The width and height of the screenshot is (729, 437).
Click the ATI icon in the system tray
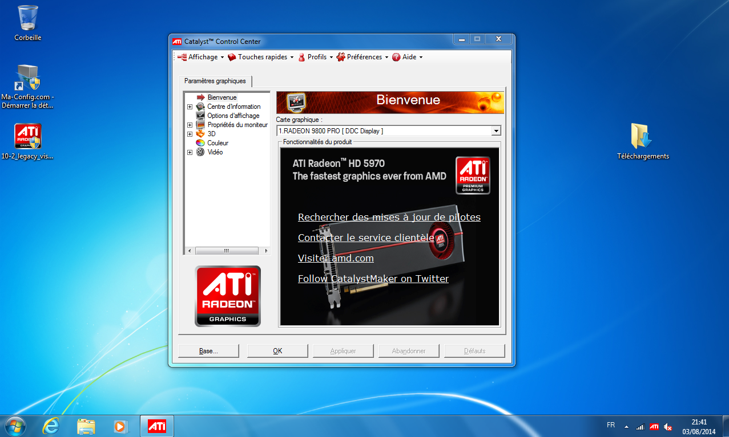point(654,426)
